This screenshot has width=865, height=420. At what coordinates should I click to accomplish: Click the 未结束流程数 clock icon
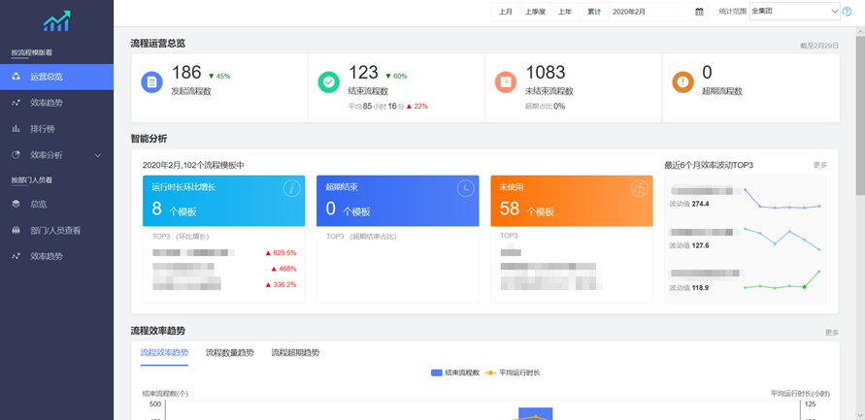click(x=505, y=82)
